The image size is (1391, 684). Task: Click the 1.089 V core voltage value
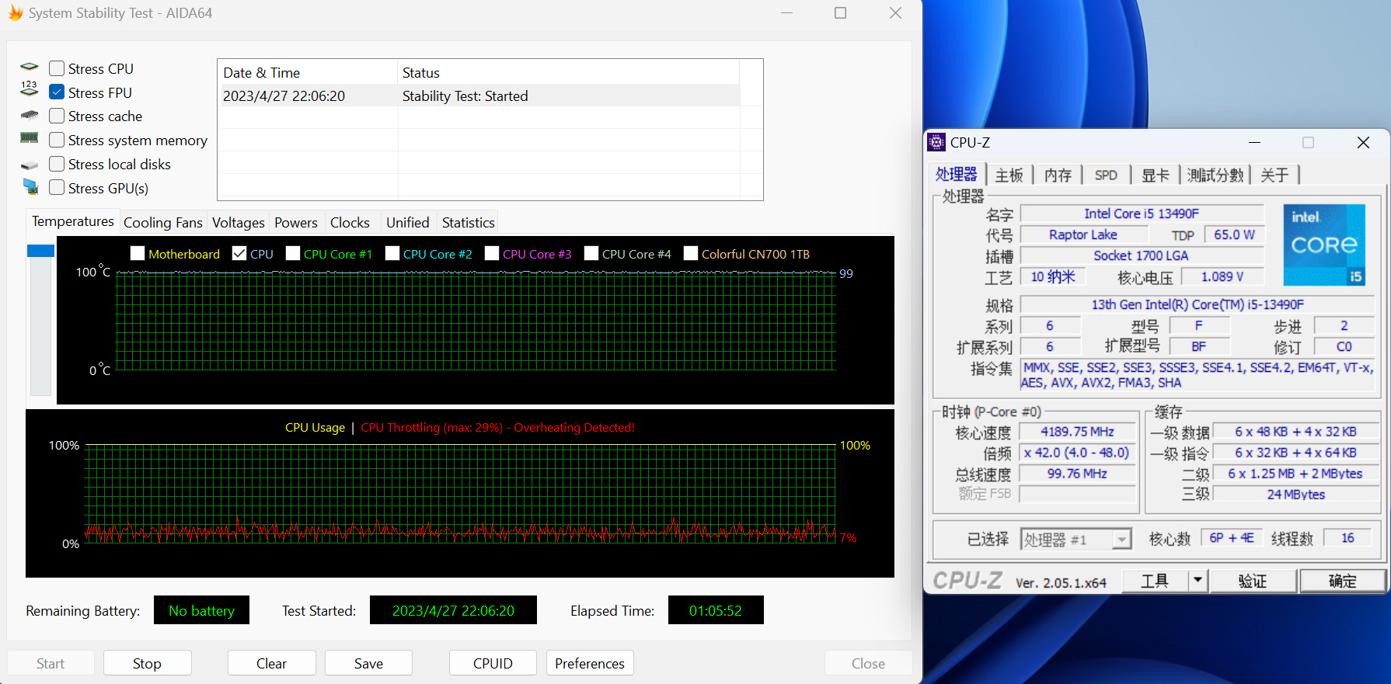pyautogui.click(x=1222, y=276)
